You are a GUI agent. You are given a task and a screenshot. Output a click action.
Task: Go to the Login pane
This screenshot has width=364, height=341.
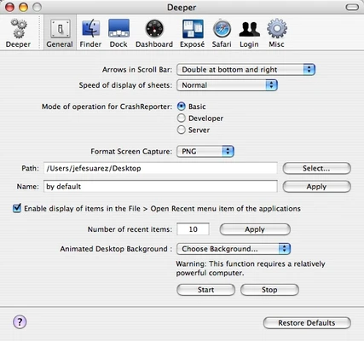pyautogui.click(x=249, y=33)
